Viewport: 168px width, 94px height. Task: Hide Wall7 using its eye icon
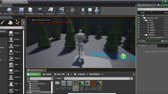click(x=139, y=25)
